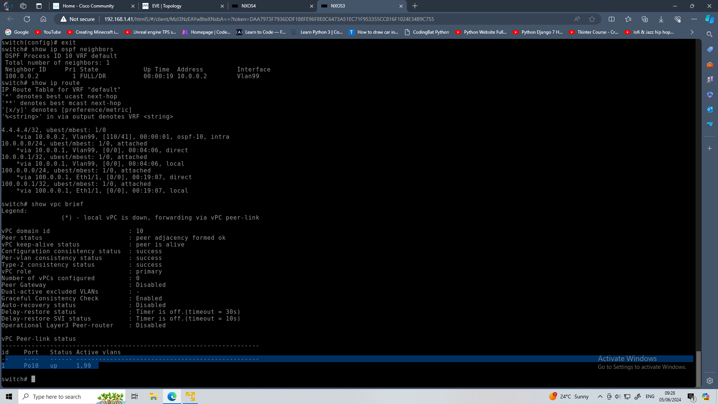Show hidden system tray icons
The image size is (718, 404).
click(600, 397)
